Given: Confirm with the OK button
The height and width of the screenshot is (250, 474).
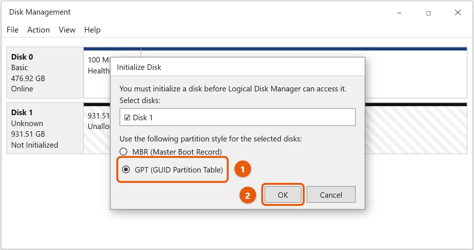Looking at the screenshot, I should pyautogui.click(x=283, y=195).
